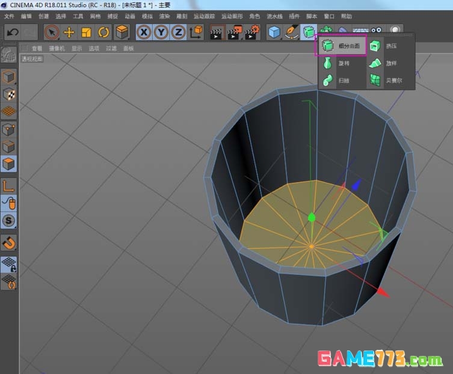Screen dimensions: 453x374
Task: Select the Move tool cross icon
Action: 69,32
